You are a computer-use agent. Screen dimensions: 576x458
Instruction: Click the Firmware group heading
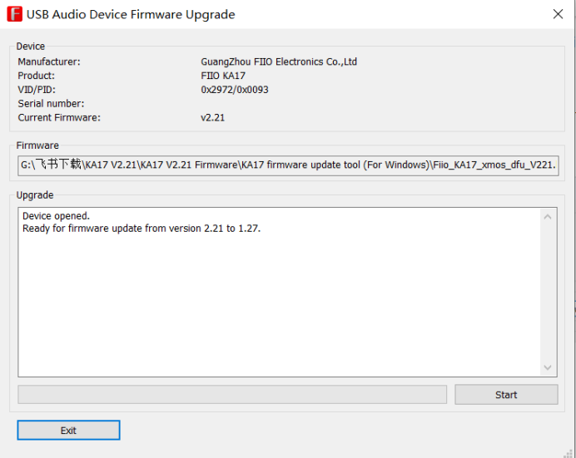click(x=37, y=145)
